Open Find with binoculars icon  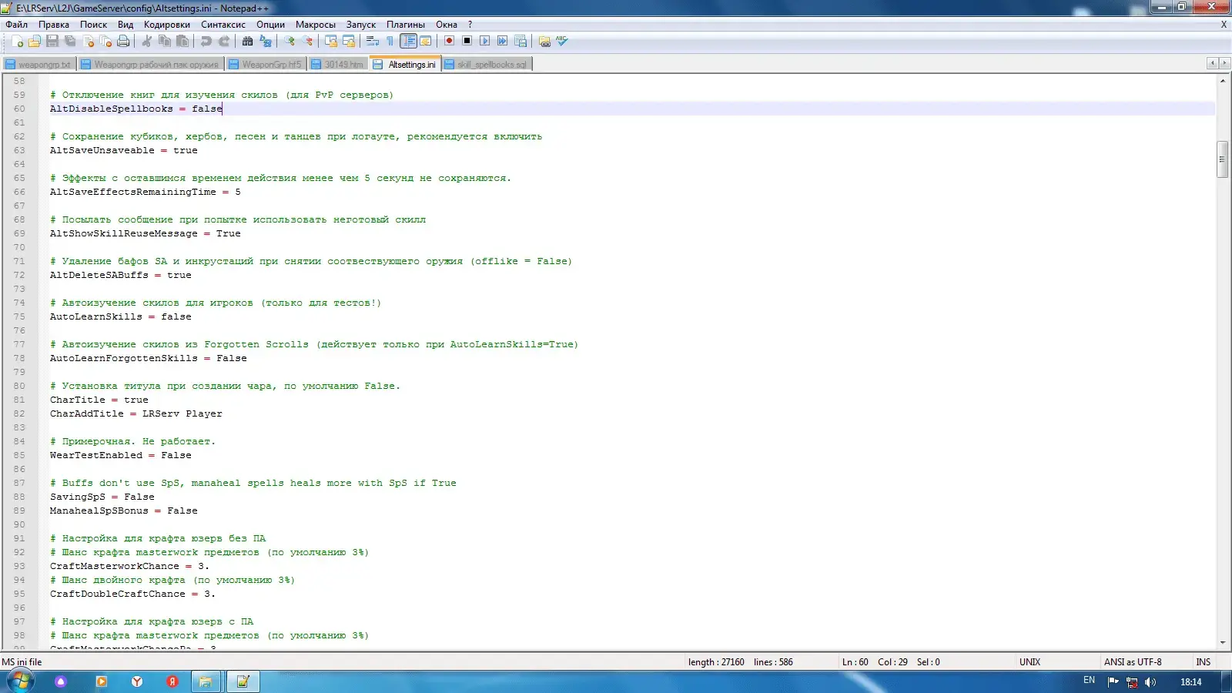click(x=247, y=42)
